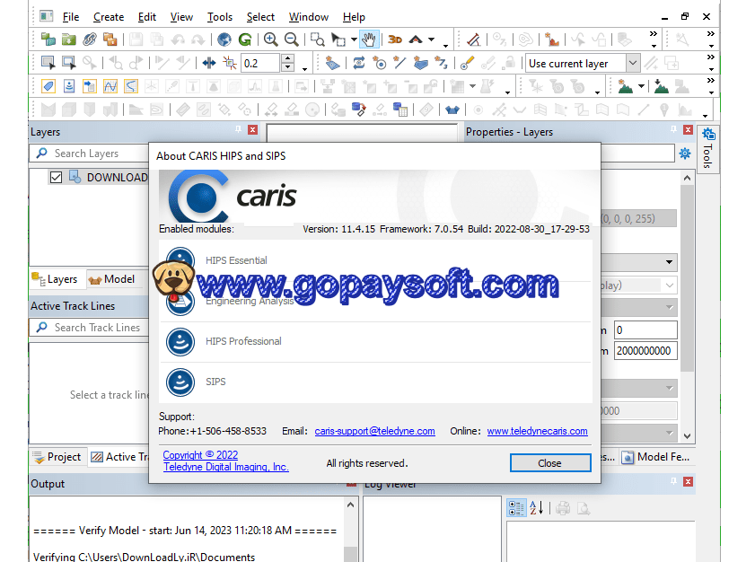The height and width of the screenshot is (562, 755).
Task: Open the Use current layer dropdown
Action: pyautogui.click(x=633, y=63)
